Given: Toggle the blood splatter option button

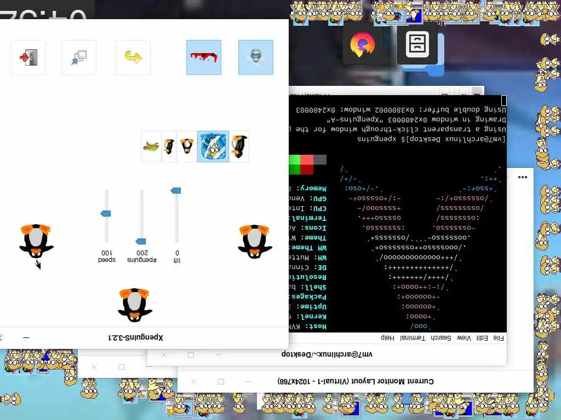Looking at the screenshot, I should (204, 57).
